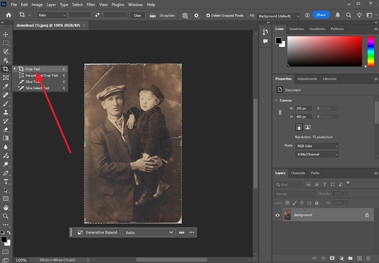Click the Generative Expand button
The height and width of the screenshot is (263, 379).
[98, 232]
